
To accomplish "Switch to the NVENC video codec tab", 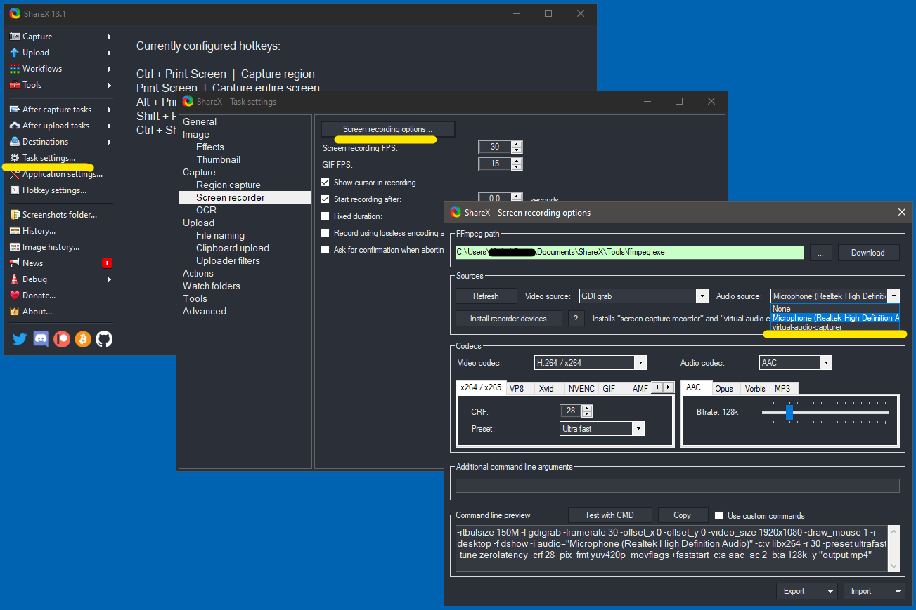I will coord(581,388).
